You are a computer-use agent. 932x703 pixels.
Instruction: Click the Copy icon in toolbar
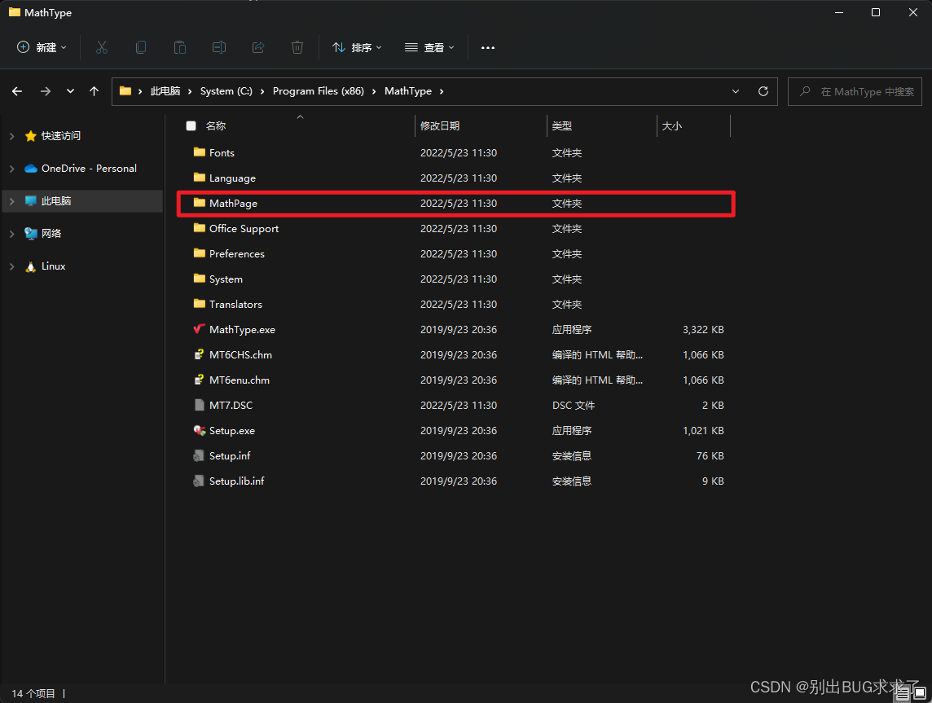pyautogui.click(x=141, y=47)
